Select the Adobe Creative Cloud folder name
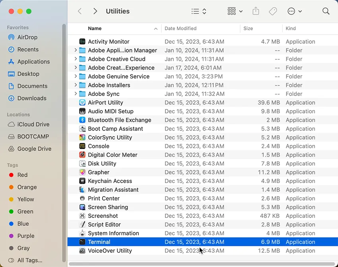Viewport: 338px width, 267px height. 117,59
